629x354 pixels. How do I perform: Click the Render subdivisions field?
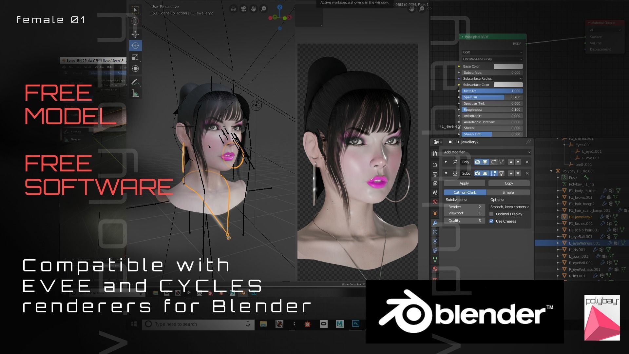click(x=464, y=207)
